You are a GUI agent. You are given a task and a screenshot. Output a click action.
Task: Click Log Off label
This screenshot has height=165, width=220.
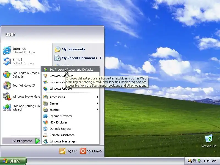71,151
